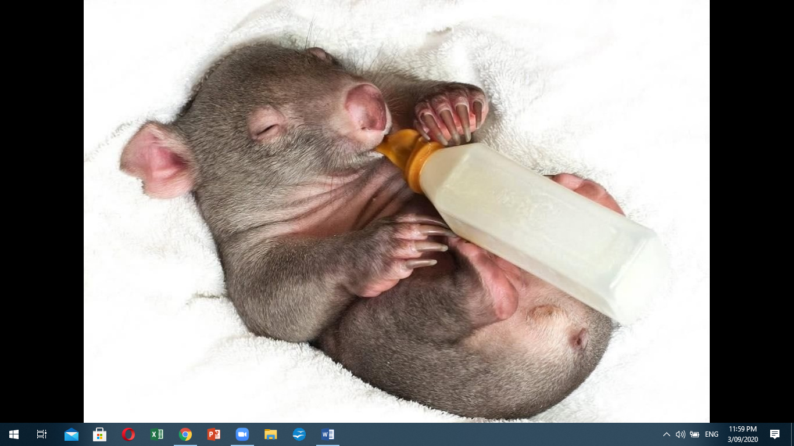Switch to the Google Chrome window

185,434
